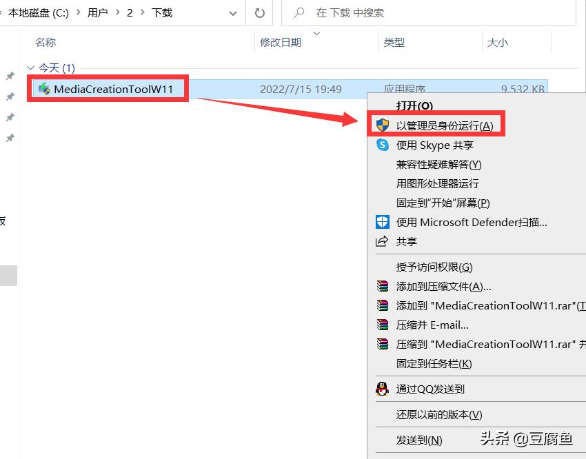The width and height of the screenshot is (586, 459).
Task: Click the share icon beside 共享
Action: pyautogui.click(x=383, y=242)
